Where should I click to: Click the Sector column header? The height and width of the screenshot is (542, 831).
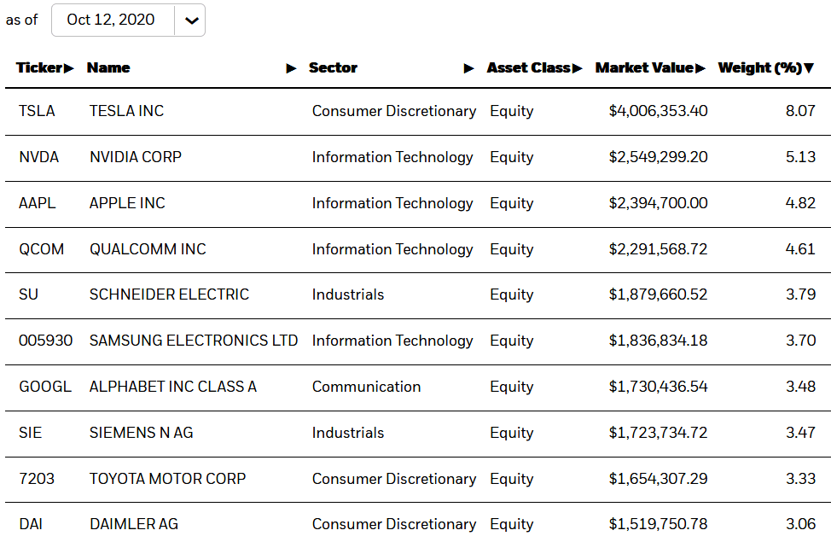click(x=333, y=68)
